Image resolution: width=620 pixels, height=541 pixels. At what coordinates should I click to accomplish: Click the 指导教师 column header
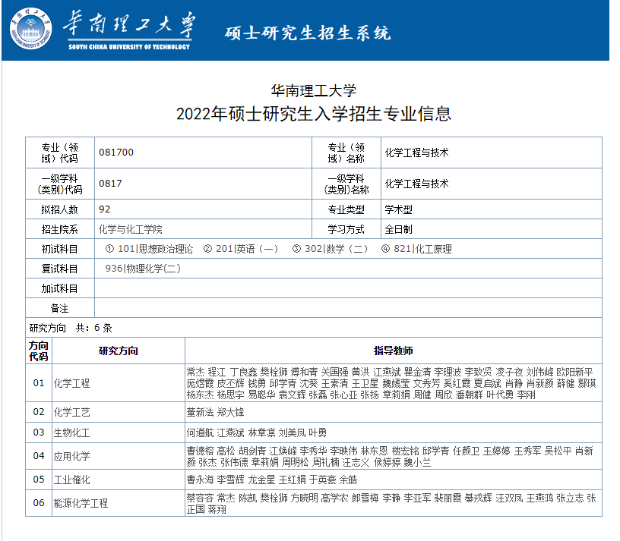393,351
